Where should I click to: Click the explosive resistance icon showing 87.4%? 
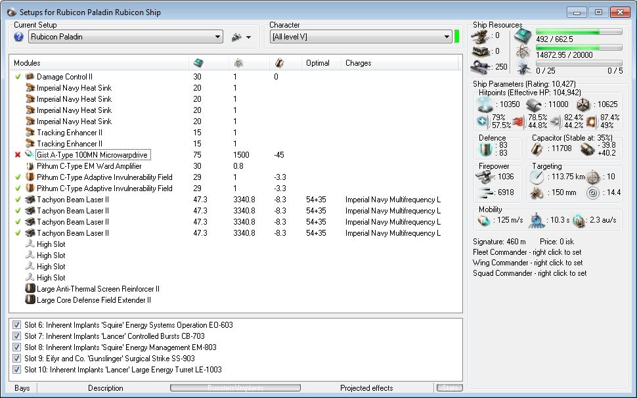[x=592, y=122]
